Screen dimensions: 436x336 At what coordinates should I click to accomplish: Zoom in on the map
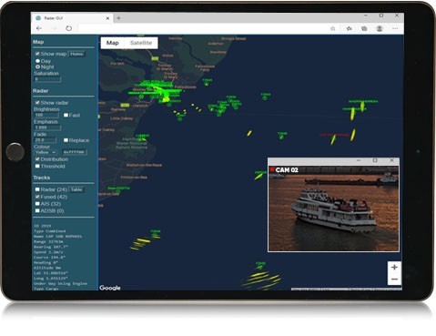point(394,267)
